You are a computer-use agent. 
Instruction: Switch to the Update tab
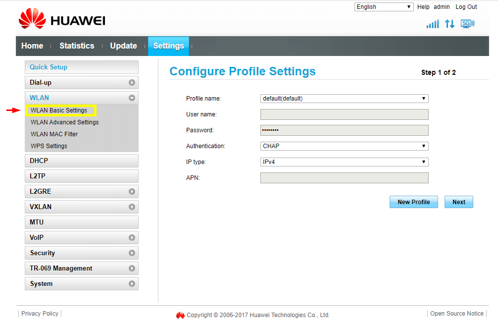tap(123, 46)
